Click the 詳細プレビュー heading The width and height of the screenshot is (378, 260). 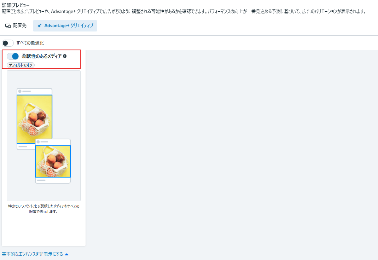pos(16,5)
